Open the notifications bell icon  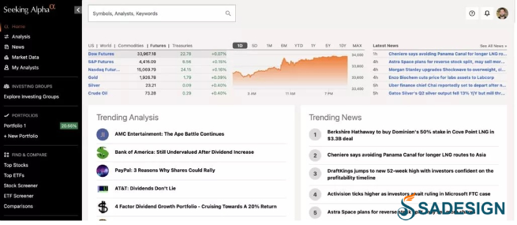(487, 13)
